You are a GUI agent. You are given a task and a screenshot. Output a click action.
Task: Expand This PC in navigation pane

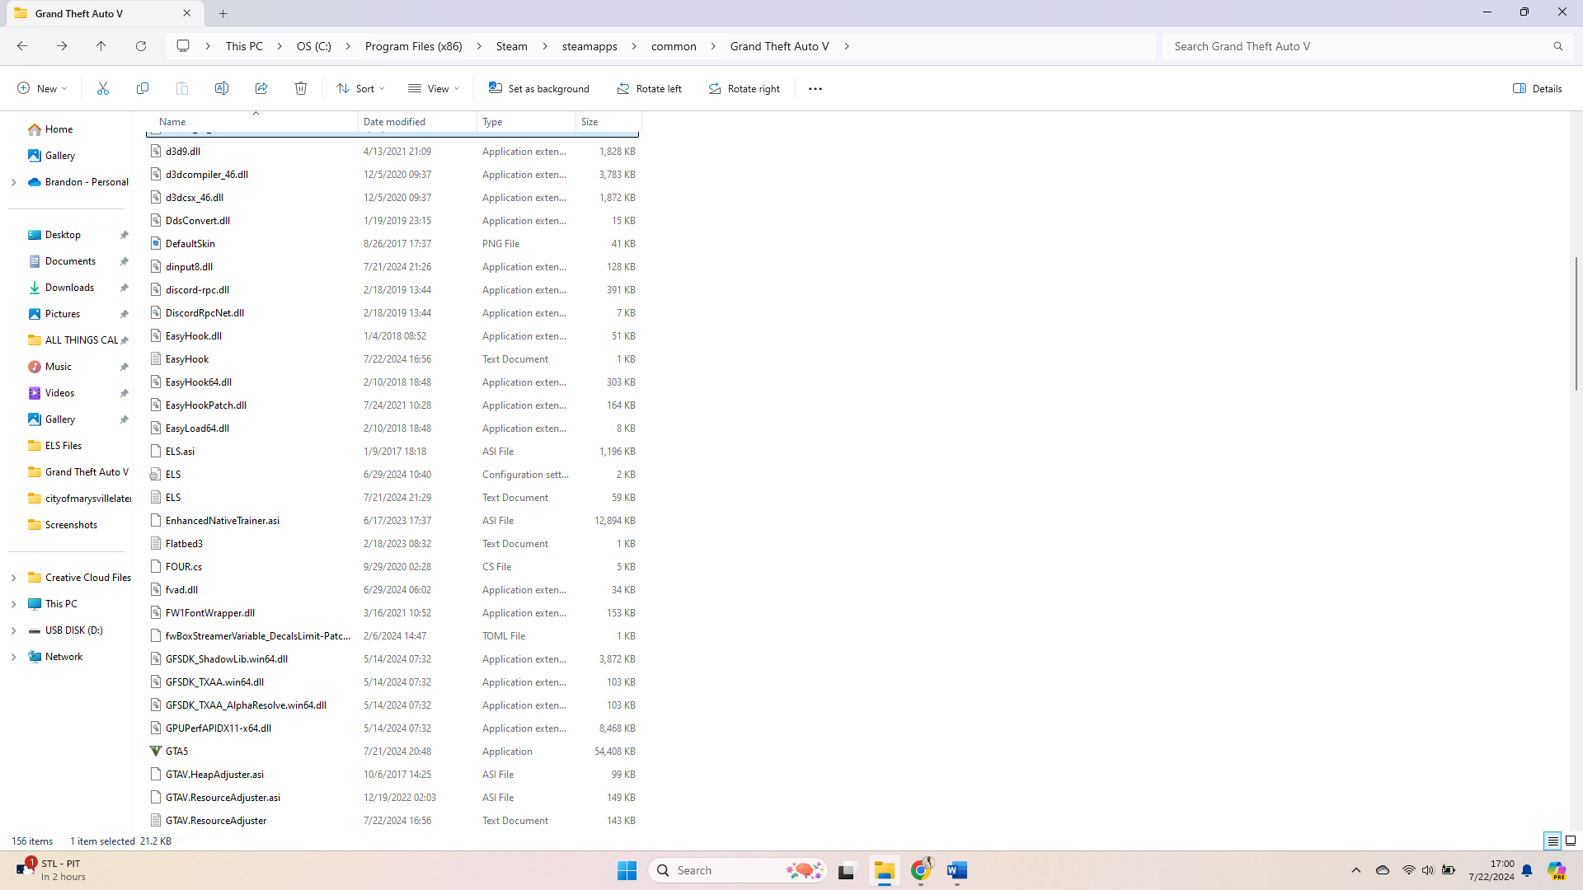click(x=13, y=604)
